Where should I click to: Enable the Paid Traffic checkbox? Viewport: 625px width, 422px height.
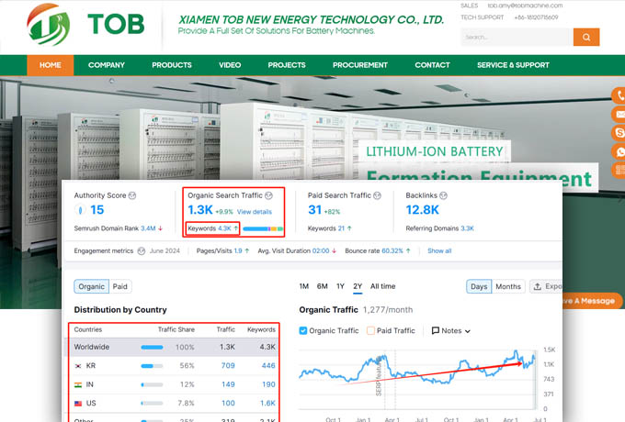click(370, 330)
